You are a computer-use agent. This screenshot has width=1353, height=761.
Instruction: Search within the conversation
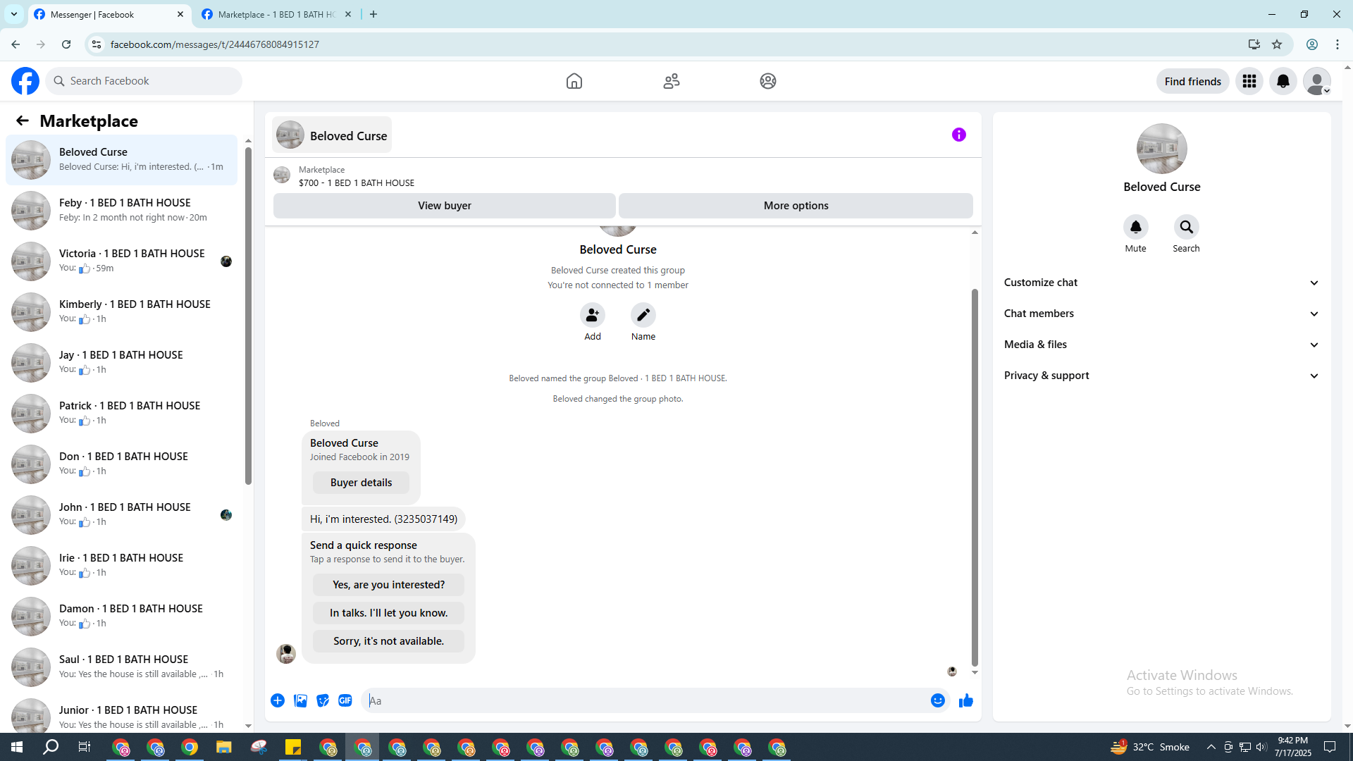point(1187,227)
